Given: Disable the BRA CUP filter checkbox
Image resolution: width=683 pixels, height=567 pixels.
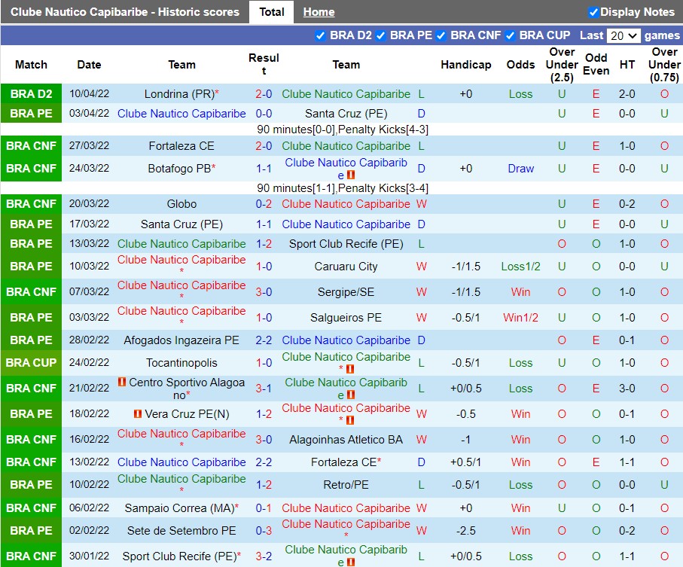Looking at the screenshot, I should pyautogui.click(x=511, y=35).
